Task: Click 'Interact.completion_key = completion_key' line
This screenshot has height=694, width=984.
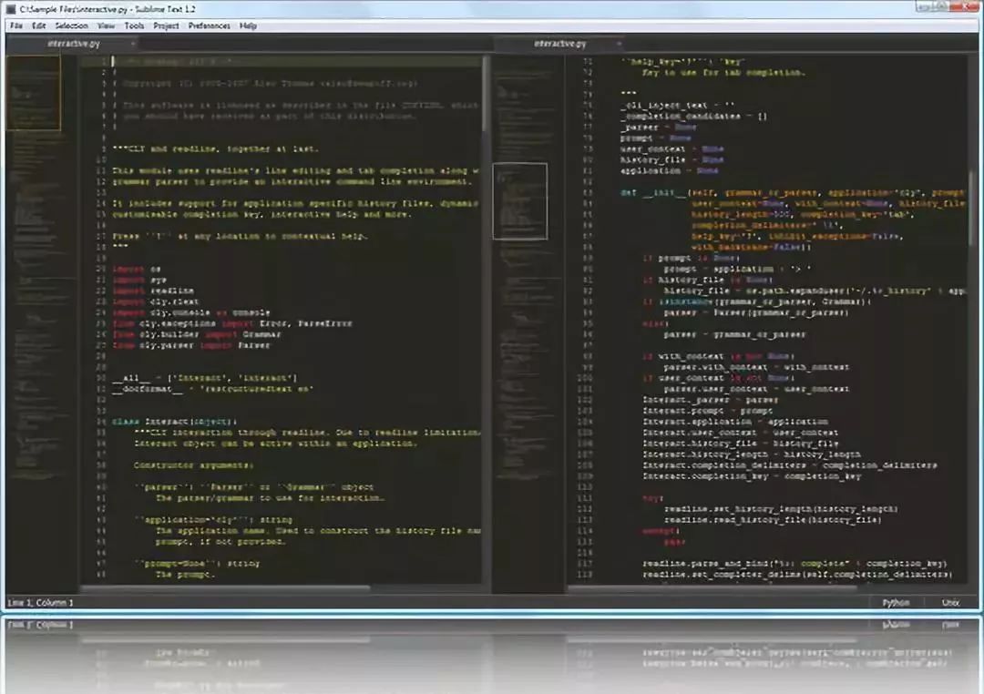Action: [752, 476]
